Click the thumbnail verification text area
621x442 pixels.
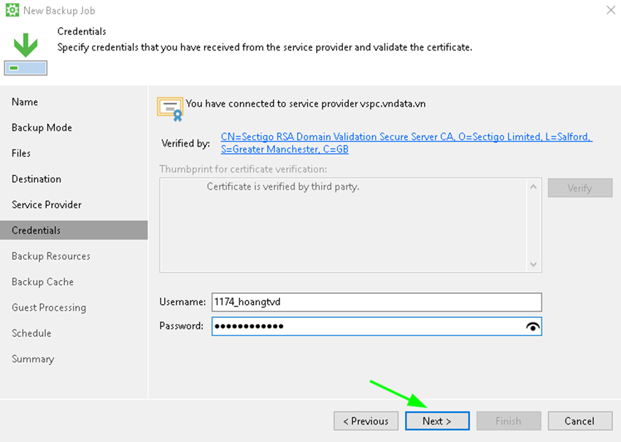pos(343,225)
